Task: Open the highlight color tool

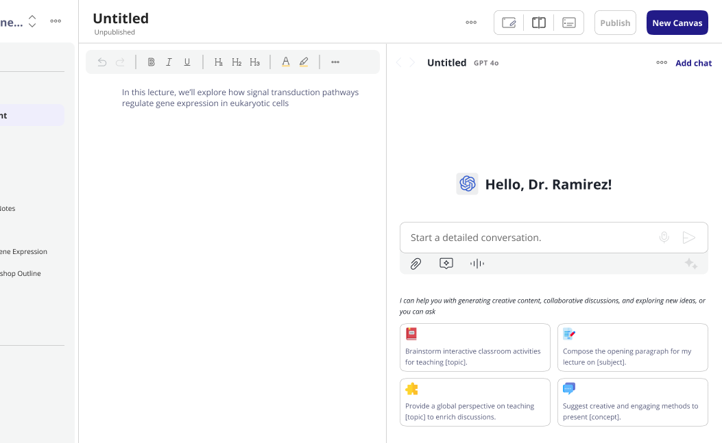Action: click(304, 62)
